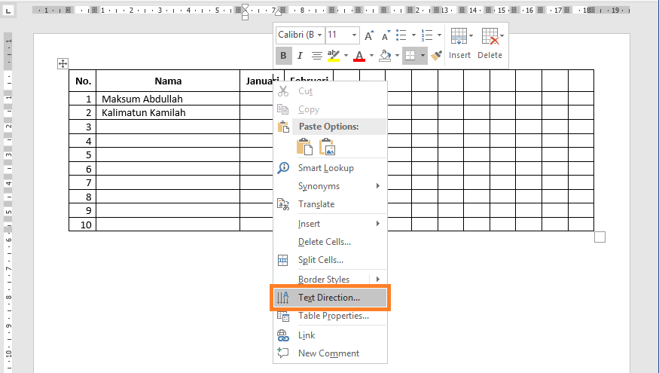This screenshot has height=373, width=659.
Task: Choose Link from context menu
Action: point(330,335)
